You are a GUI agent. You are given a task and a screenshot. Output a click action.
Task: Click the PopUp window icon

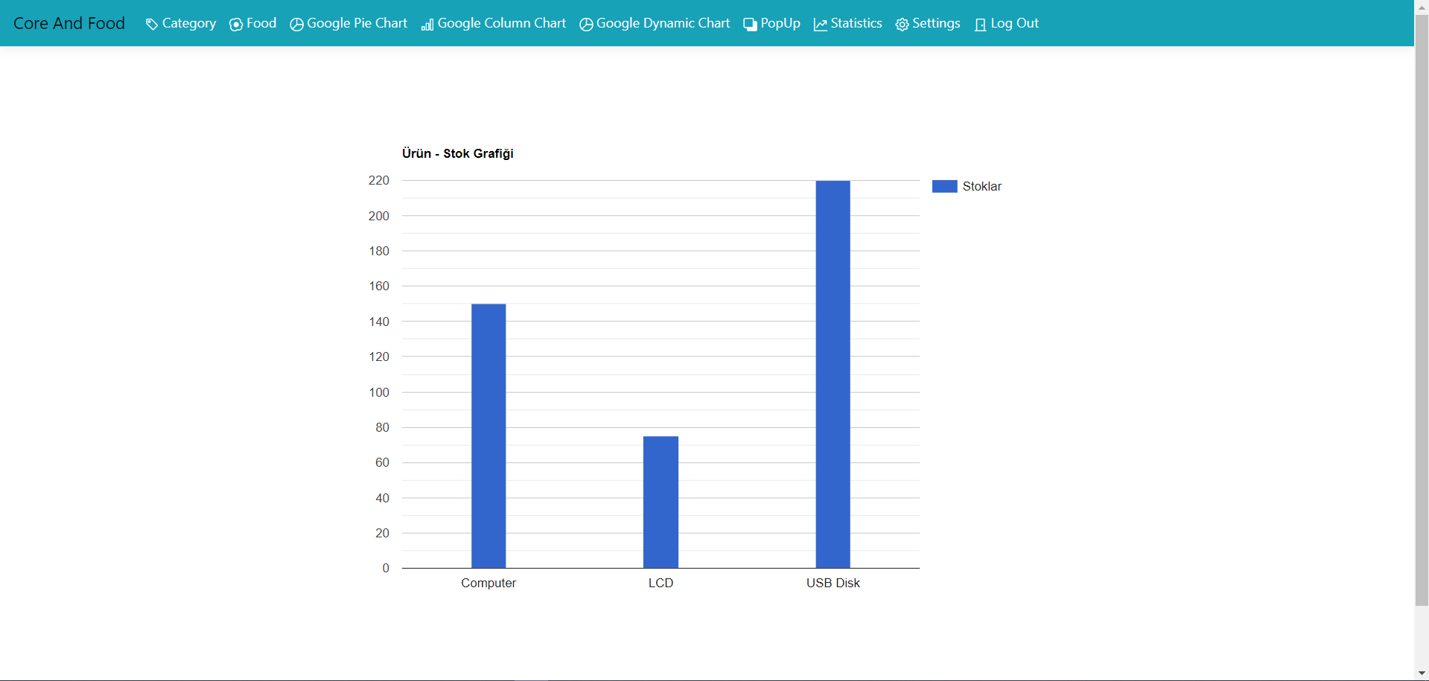tap(749, 23)
